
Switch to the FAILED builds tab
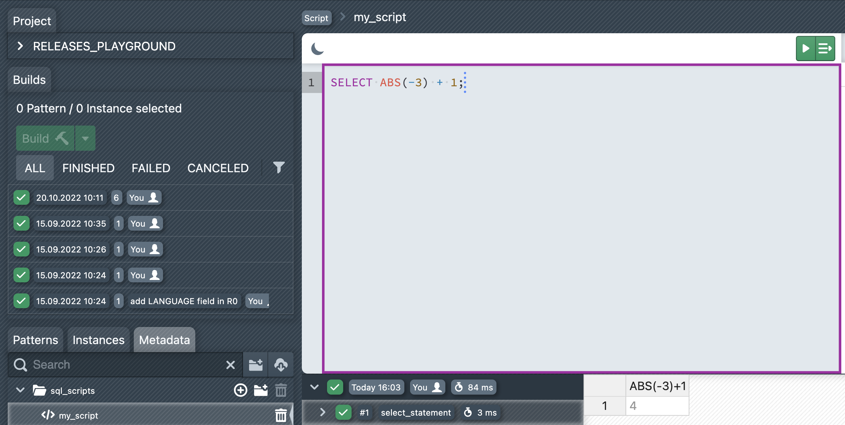tap(151, 168)
